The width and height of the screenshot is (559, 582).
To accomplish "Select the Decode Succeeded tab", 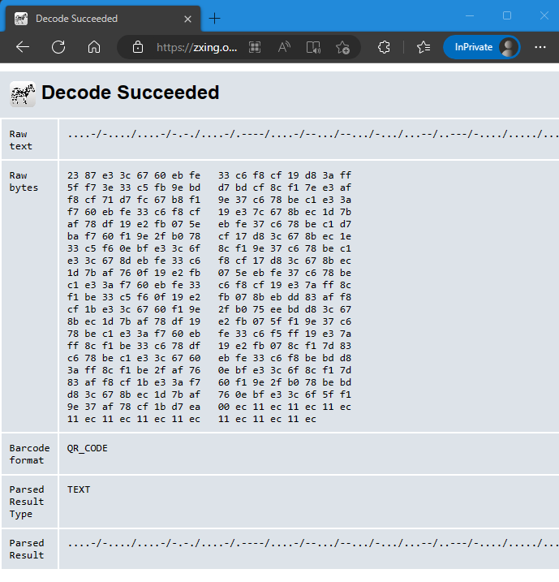I will point(89,18).
